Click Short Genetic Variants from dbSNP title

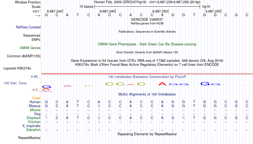[x=147, y=53]
